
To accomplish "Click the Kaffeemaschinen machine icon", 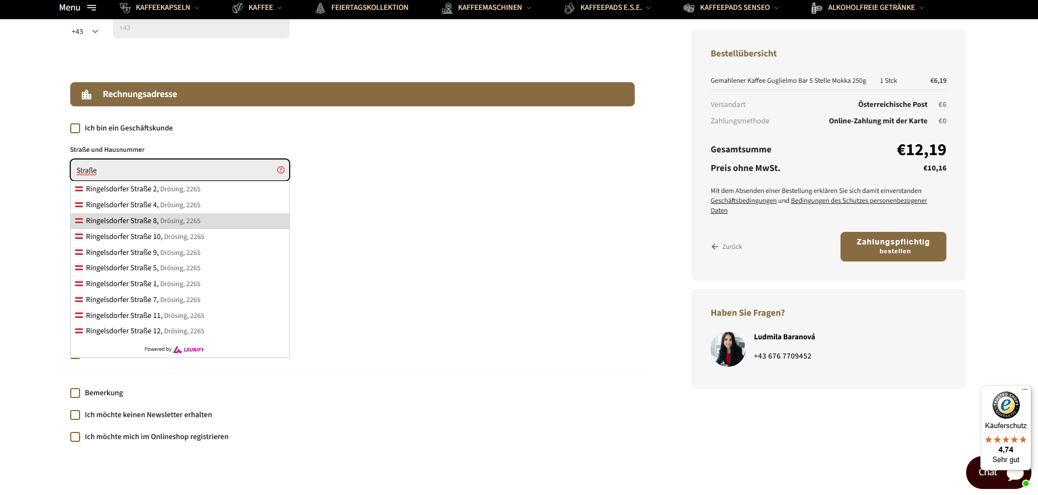I will tap(447, 8).
